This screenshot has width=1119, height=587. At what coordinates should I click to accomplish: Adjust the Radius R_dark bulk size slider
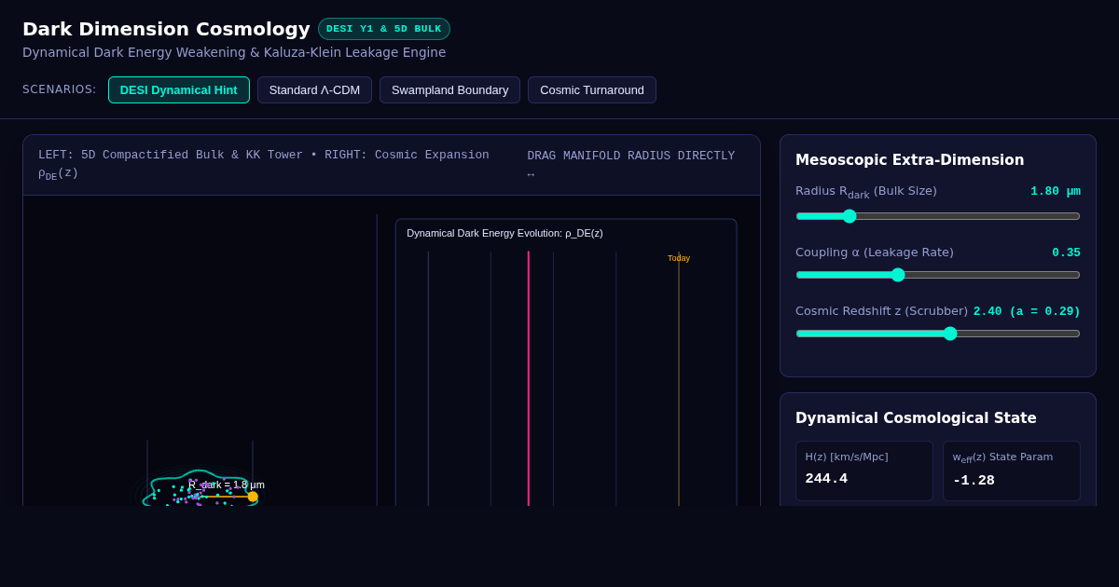click(938, 216)
